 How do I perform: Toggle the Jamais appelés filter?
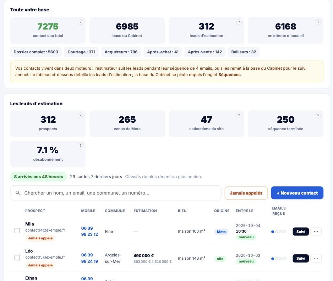click(x=246, y=193)
